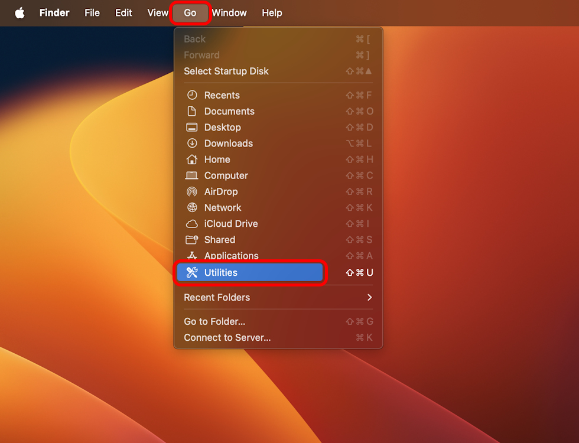The image size is (579, 443).
Task: Open the Window menu
Action: (x=229, y=13)
